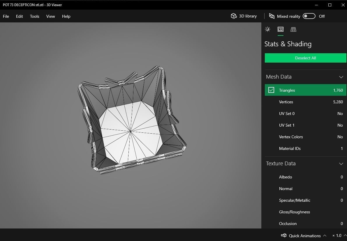Open the 3D library link
The height and width of the screenshot is (241, 347).
(x=248, y=16)
